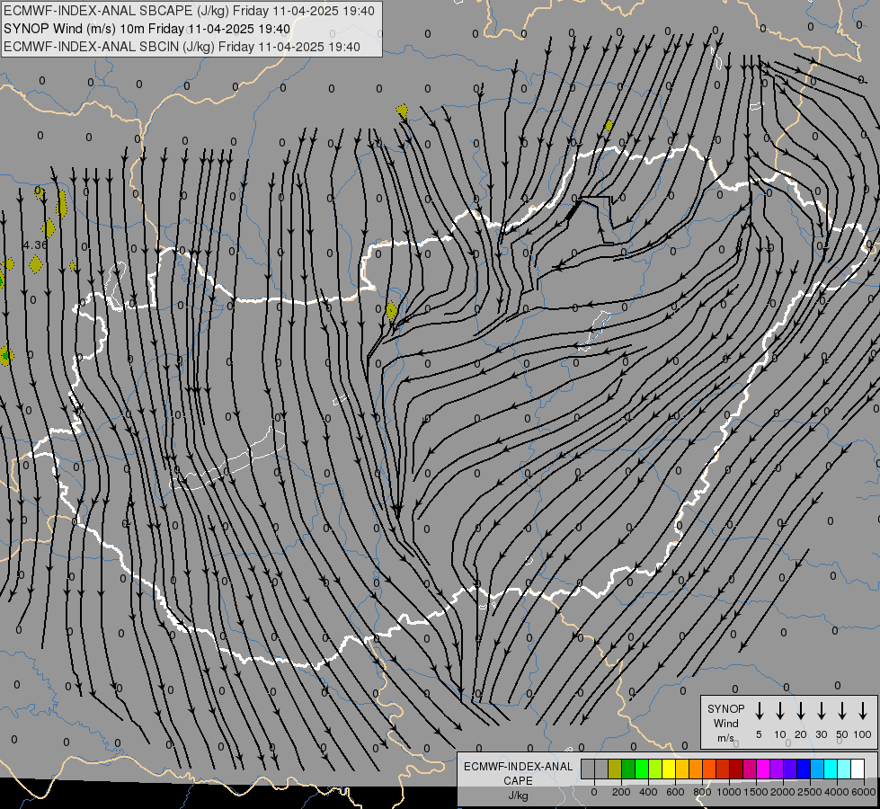The width and height of the screenshot is (880, 809).
Task: Click the 600 tick label in CAPE legend
Action: (675, 792)
